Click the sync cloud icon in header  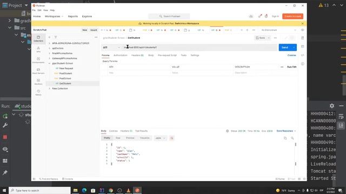tap(251, 16)
